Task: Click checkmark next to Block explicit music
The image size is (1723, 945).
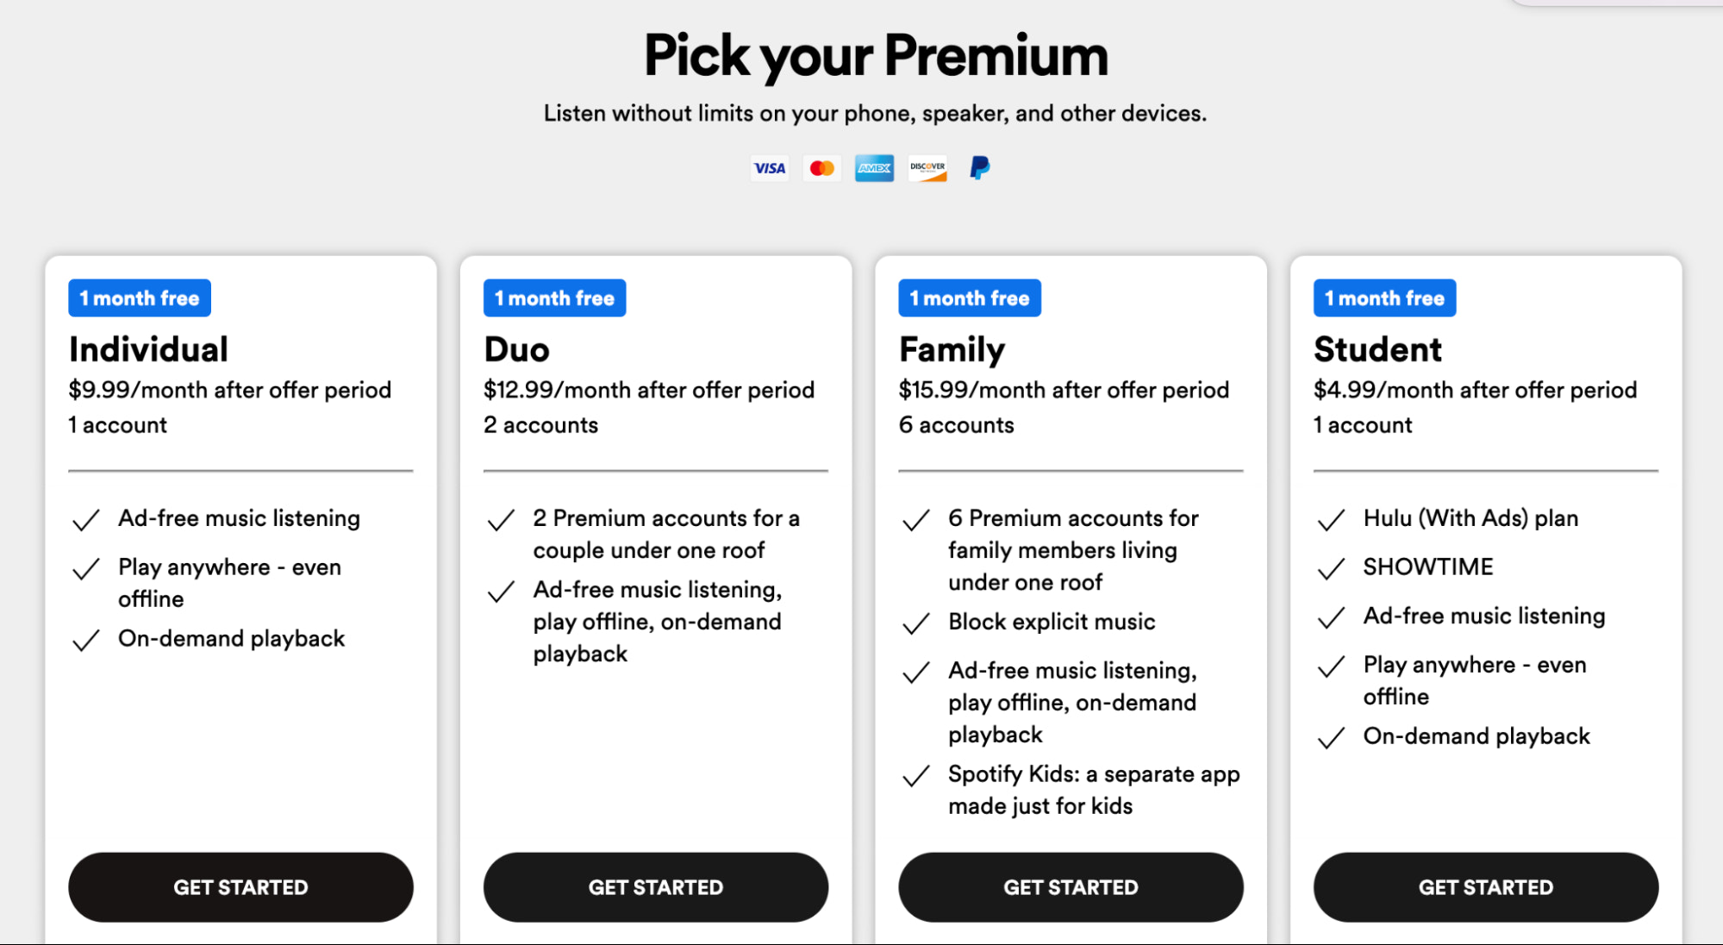Action: 916,623
